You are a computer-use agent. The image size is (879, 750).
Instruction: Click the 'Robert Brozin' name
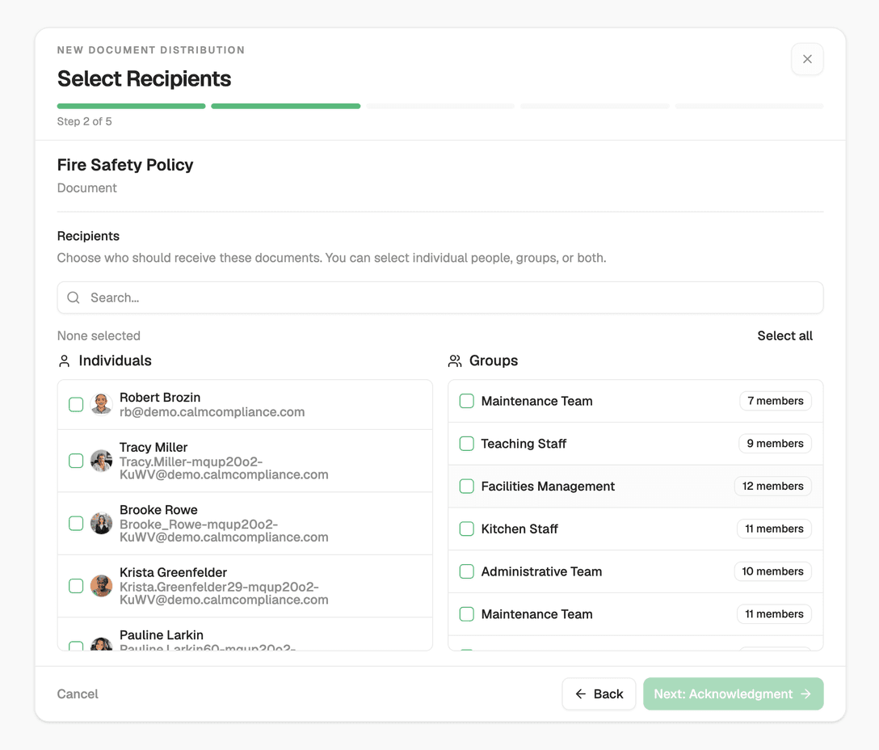coord(160,397)
